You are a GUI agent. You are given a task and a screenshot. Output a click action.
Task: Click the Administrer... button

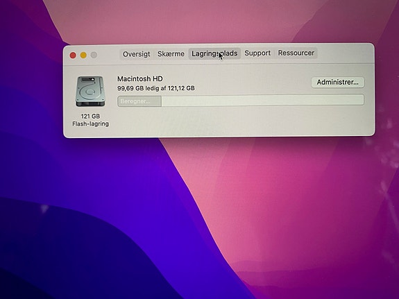pyautogui.click(x=338, y=83)
